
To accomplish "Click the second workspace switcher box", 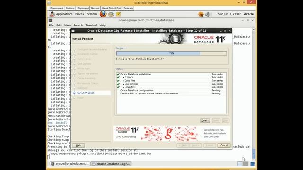I will tap(245, 164).
